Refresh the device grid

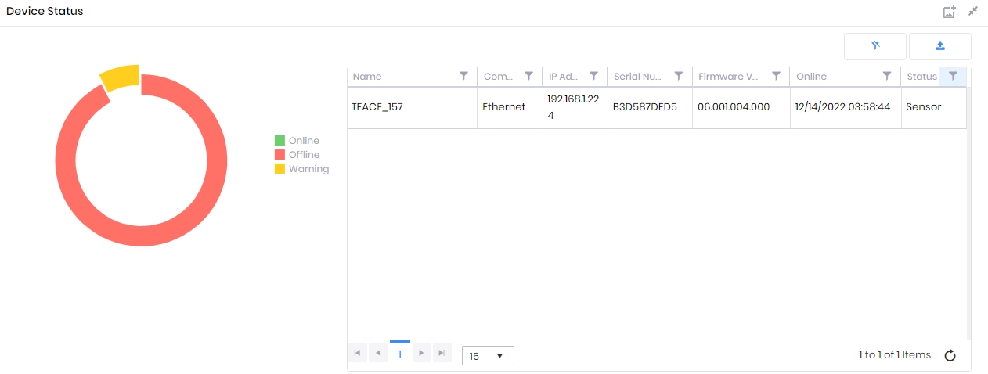pyautogui.click(x=950, y=356)
